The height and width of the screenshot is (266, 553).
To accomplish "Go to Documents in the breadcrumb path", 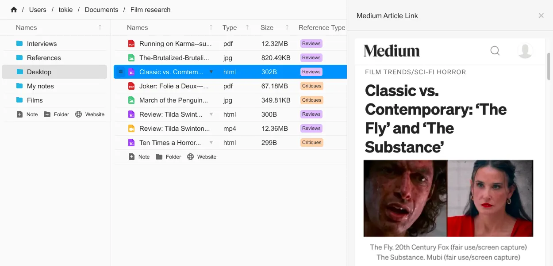I will (101, 10).
